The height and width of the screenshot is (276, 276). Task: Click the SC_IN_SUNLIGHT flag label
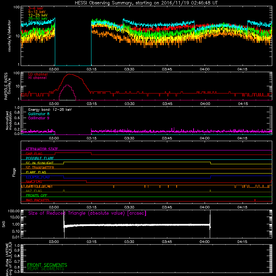pos(40,163)
